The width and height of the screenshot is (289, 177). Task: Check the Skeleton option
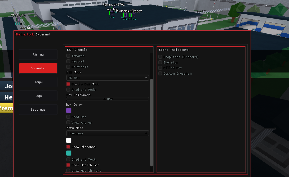point(160,62)
